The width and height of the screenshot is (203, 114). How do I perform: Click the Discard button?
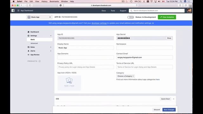pos(157,110)
